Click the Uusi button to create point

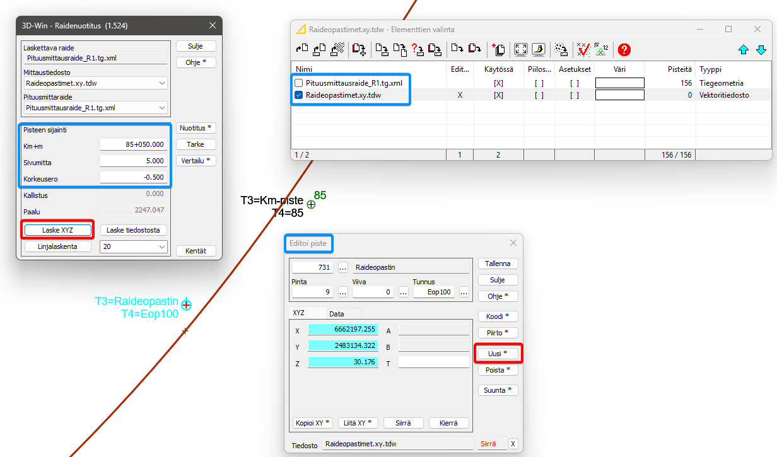498,354
